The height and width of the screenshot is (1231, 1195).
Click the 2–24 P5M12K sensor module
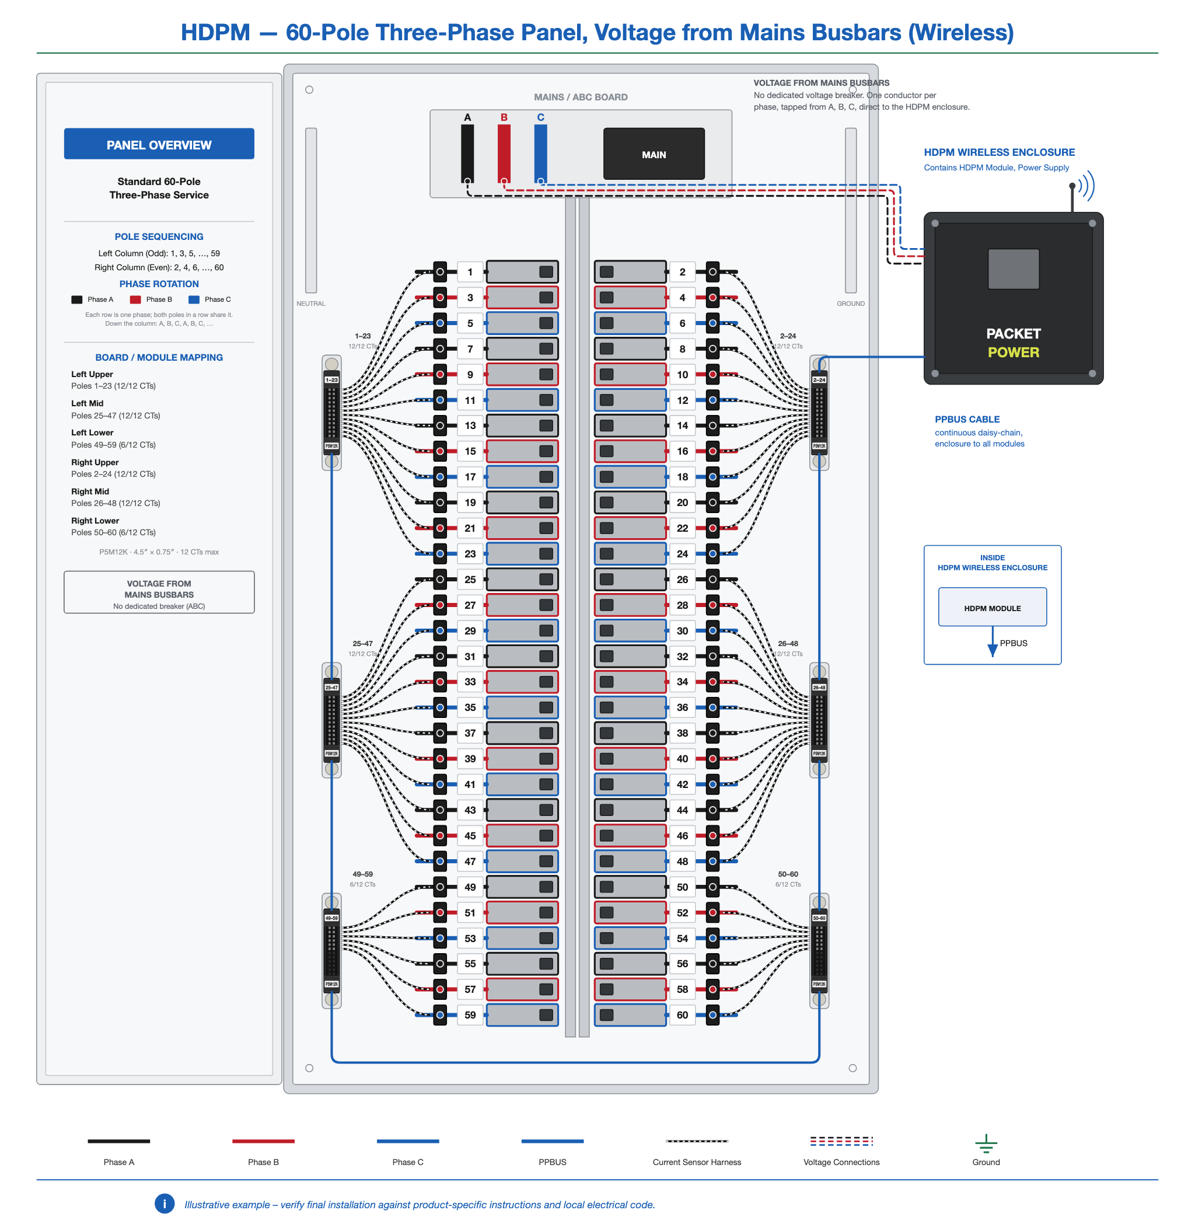tap(819, 413)
